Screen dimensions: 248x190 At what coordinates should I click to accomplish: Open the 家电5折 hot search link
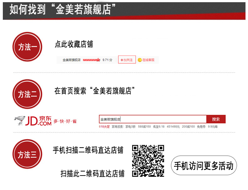click(131, 127)
